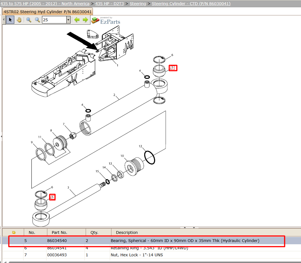This screenshot has height=263, width=301.
Task: Select part number 86034540 cell
Action: coord(57,241)
